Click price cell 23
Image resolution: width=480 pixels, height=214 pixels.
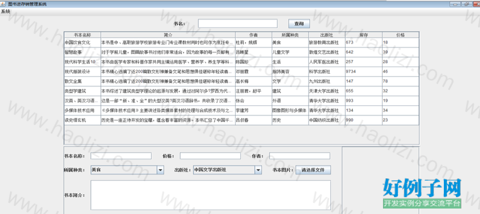[401, 120]
